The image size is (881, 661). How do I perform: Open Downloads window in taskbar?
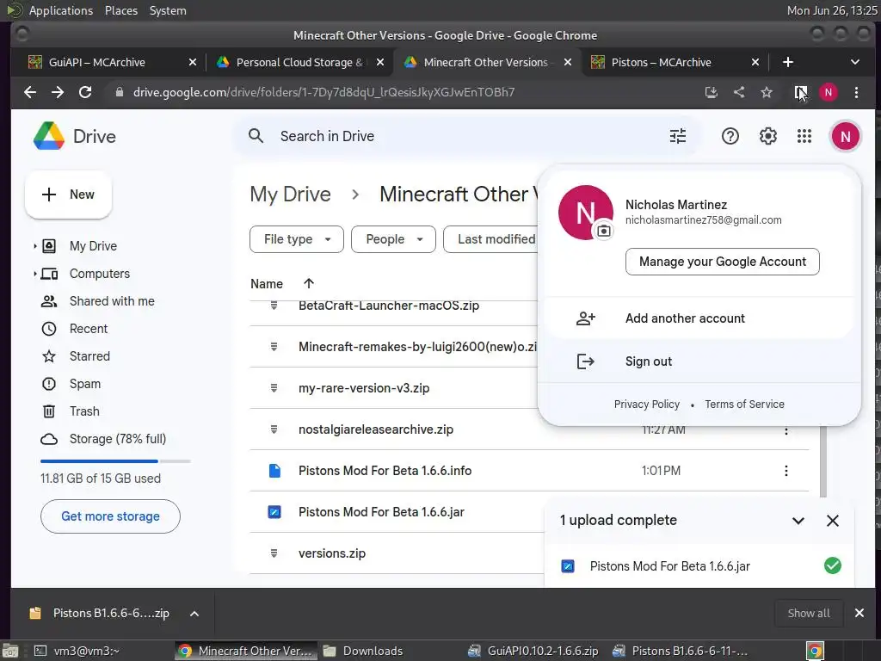(363, 651)
